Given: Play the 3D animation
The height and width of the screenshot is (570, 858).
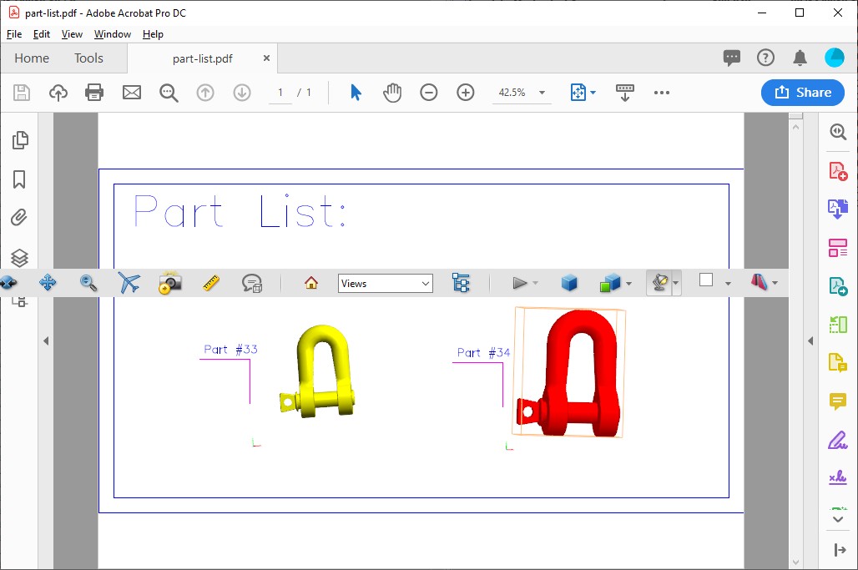Looking at the screenshot, I should click(x=519, y=283).
